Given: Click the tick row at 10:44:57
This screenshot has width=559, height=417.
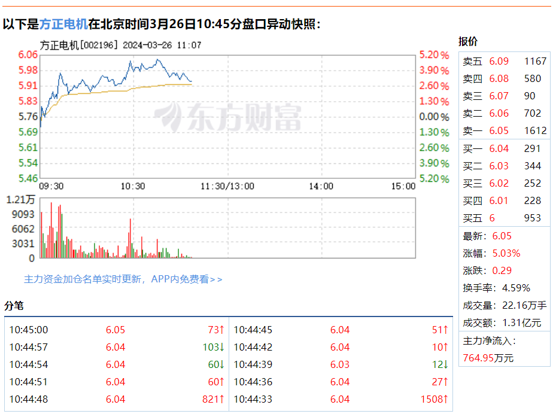Looking at the screenshot, I should [x=117, y=347].
